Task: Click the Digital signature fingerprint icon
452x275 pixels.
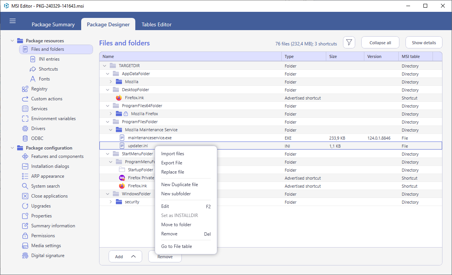Action: (x=25, y=256)
